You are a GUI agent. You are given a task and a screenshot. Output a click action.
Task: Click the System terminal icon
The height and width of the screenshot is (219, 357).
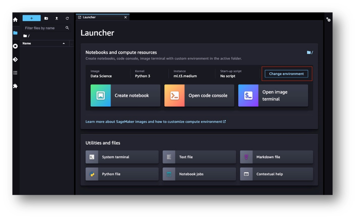click(92, 157)
